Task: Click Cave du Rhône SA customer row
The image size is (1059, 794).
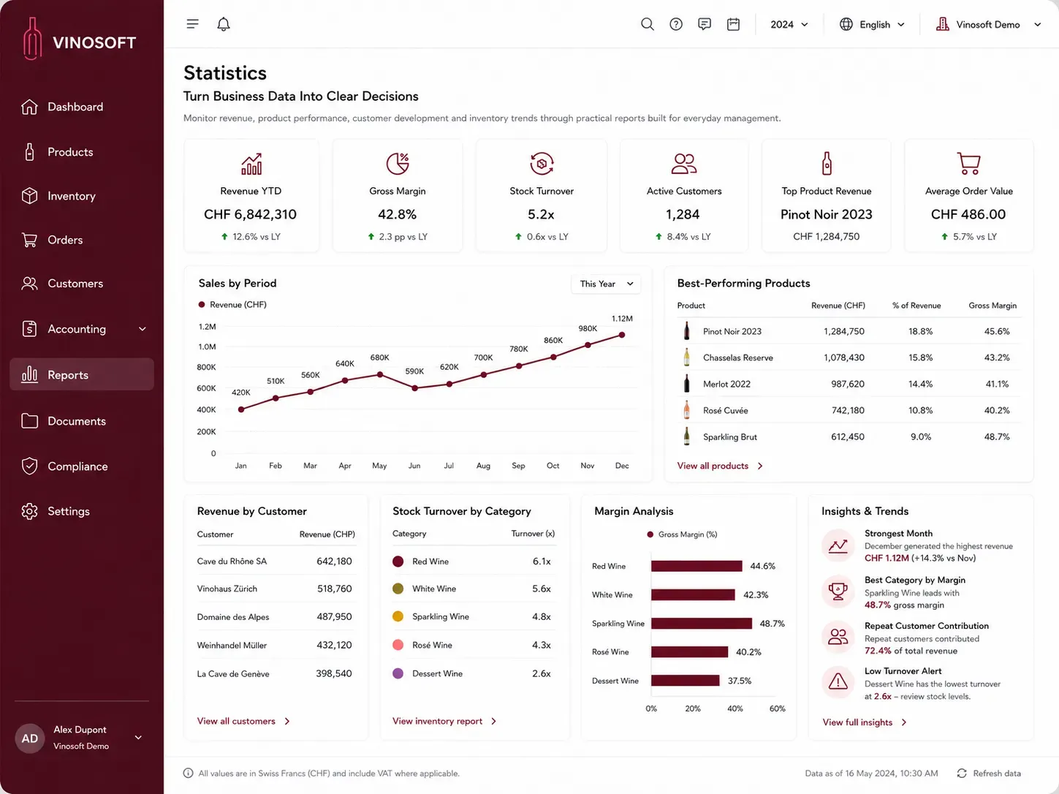Action: point(275,562)
